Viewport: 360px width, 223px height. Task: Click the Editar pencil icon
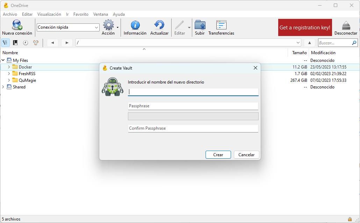[179, 25]
